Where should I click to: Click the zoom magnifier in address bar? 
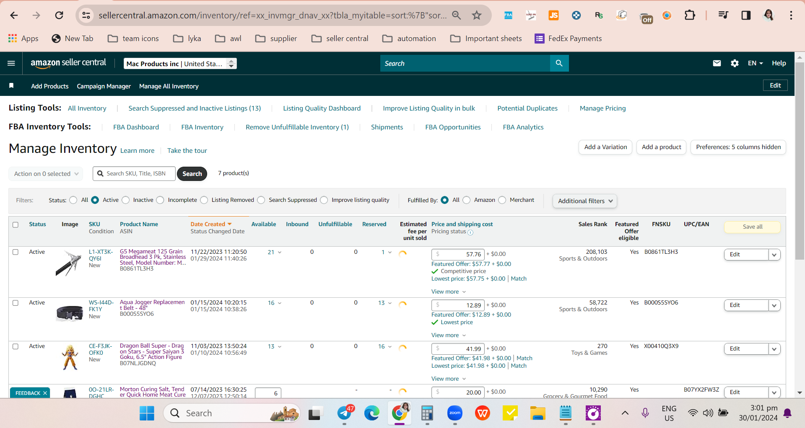(x=456, y=15)
